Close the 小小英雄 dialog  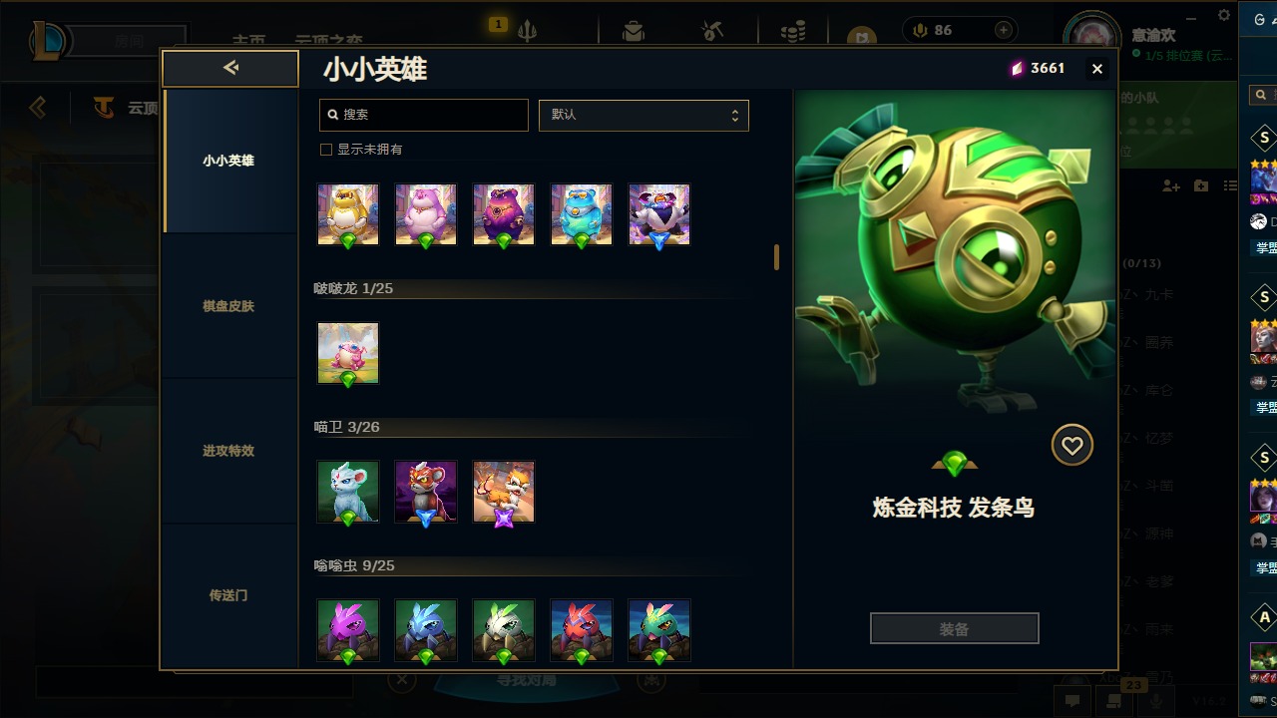pos(1097,69)
